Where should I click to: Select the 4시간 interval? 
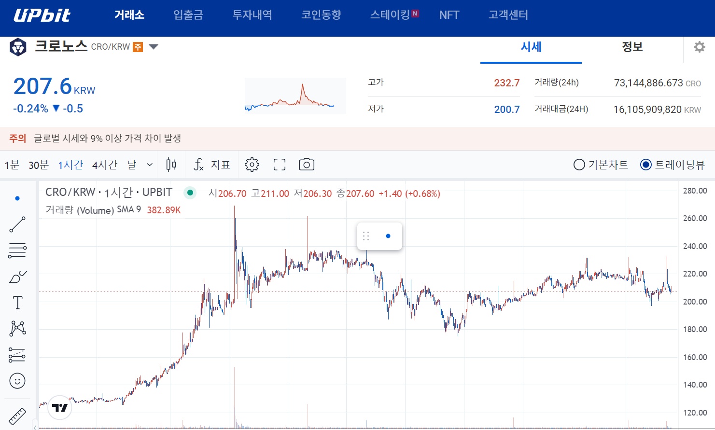pos(105,165)
